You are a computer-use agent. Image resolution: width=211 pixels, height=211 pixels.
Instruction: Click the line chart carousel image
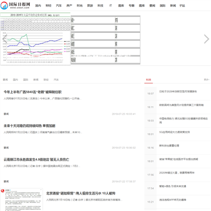click(35, 39)
